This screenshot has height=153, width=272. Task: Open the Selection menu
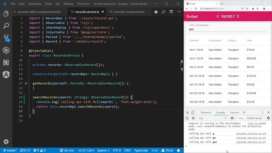click(35, 4)
